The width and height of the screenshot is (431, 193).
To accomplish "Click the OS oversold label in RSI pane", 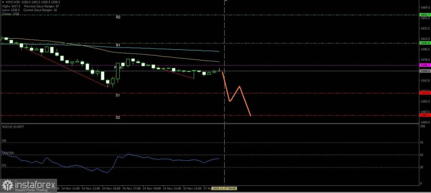I will click(4, 165).
